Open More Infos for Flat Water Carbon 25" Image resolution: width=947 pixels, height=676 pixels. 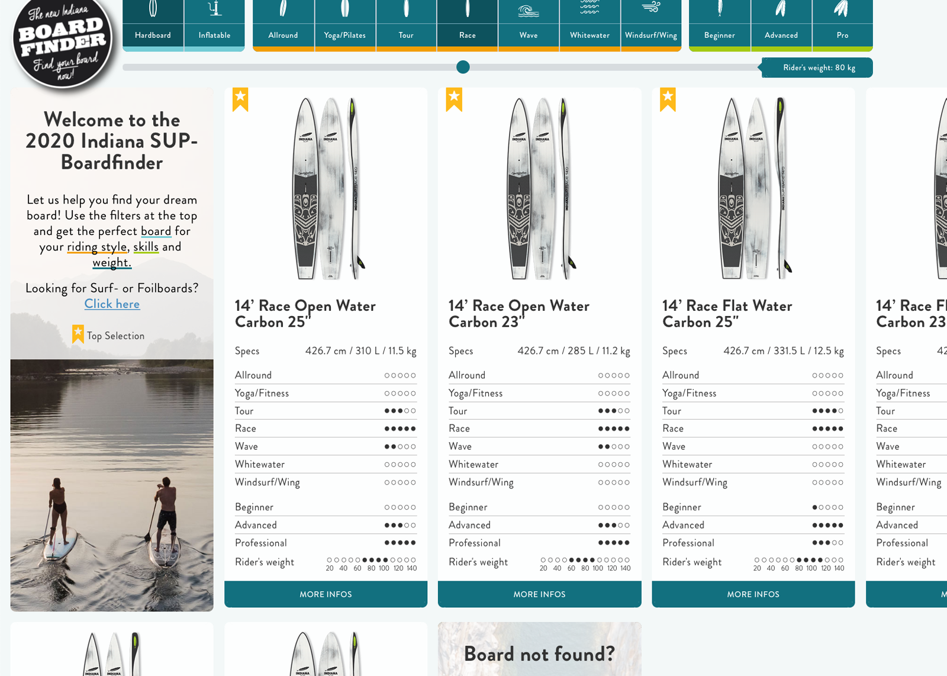[x=753, y=594]
